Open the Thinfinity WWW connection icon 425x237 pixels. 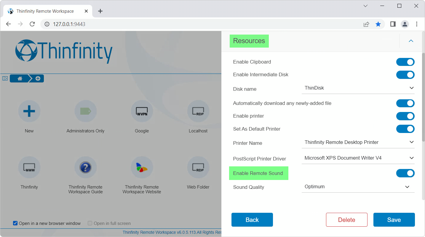[x=29, y=167]
